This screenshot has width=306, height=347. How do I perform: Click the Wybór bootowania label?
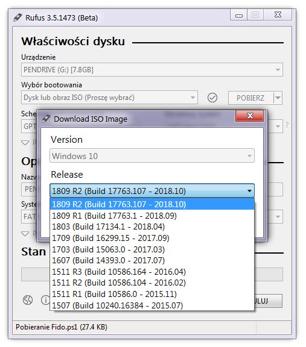click(x=51, y=85)
